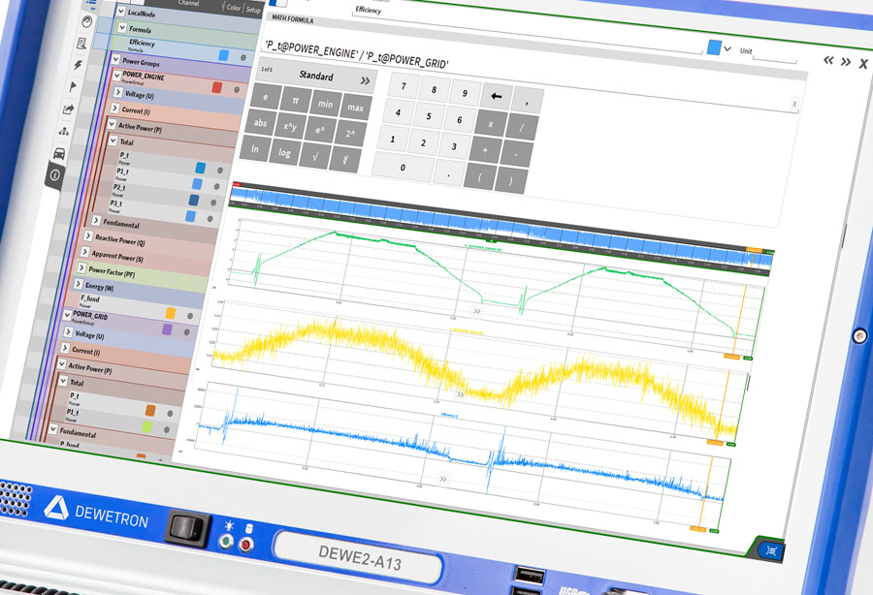Open gear for POWER_GRID P_t channel
Image resolution: width=873 pixels, height=595 pixels.
point(170,413)
